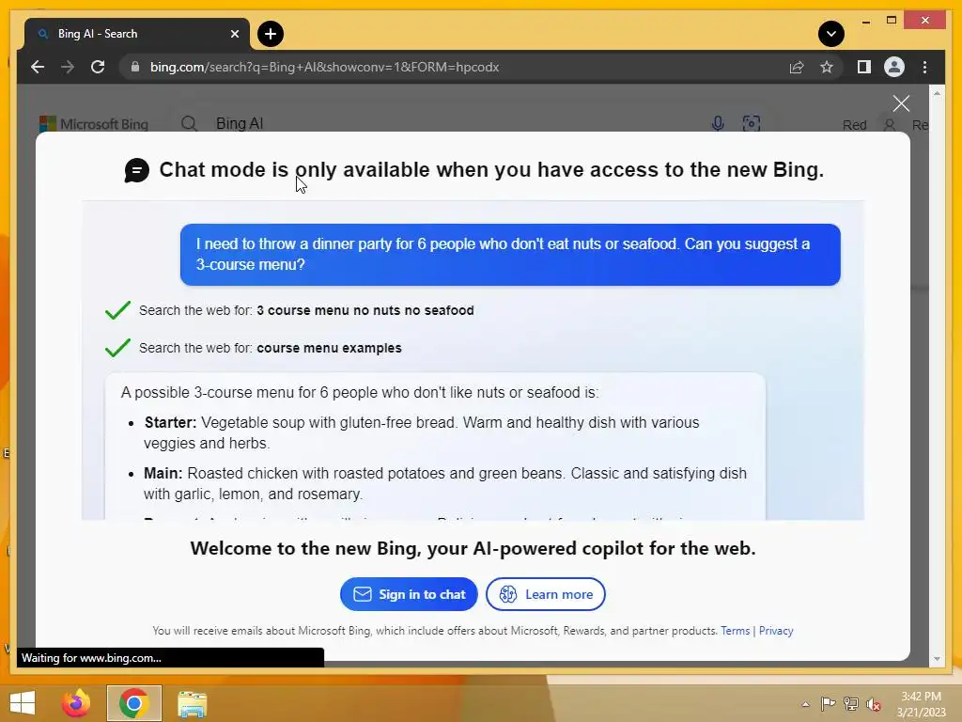Click the address bar URL
This screenshot has height=722, width=962.
(x=324, y=67)
